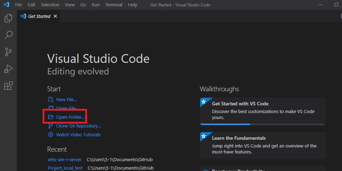
Task: Open recent folder who-am-i-server
Action: click(x=64, y=159)
